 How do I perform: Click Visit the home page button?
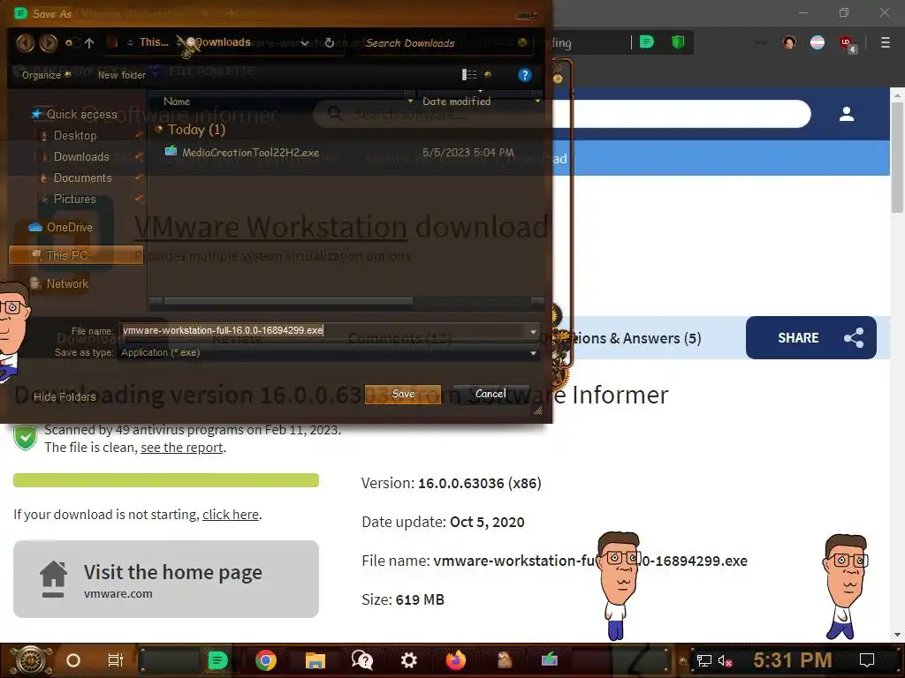tap(165, 579)
